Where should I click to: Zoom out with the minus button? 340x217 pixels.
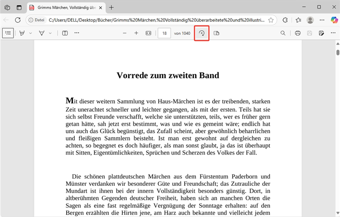pyautogui.click(x=124, y=33)
